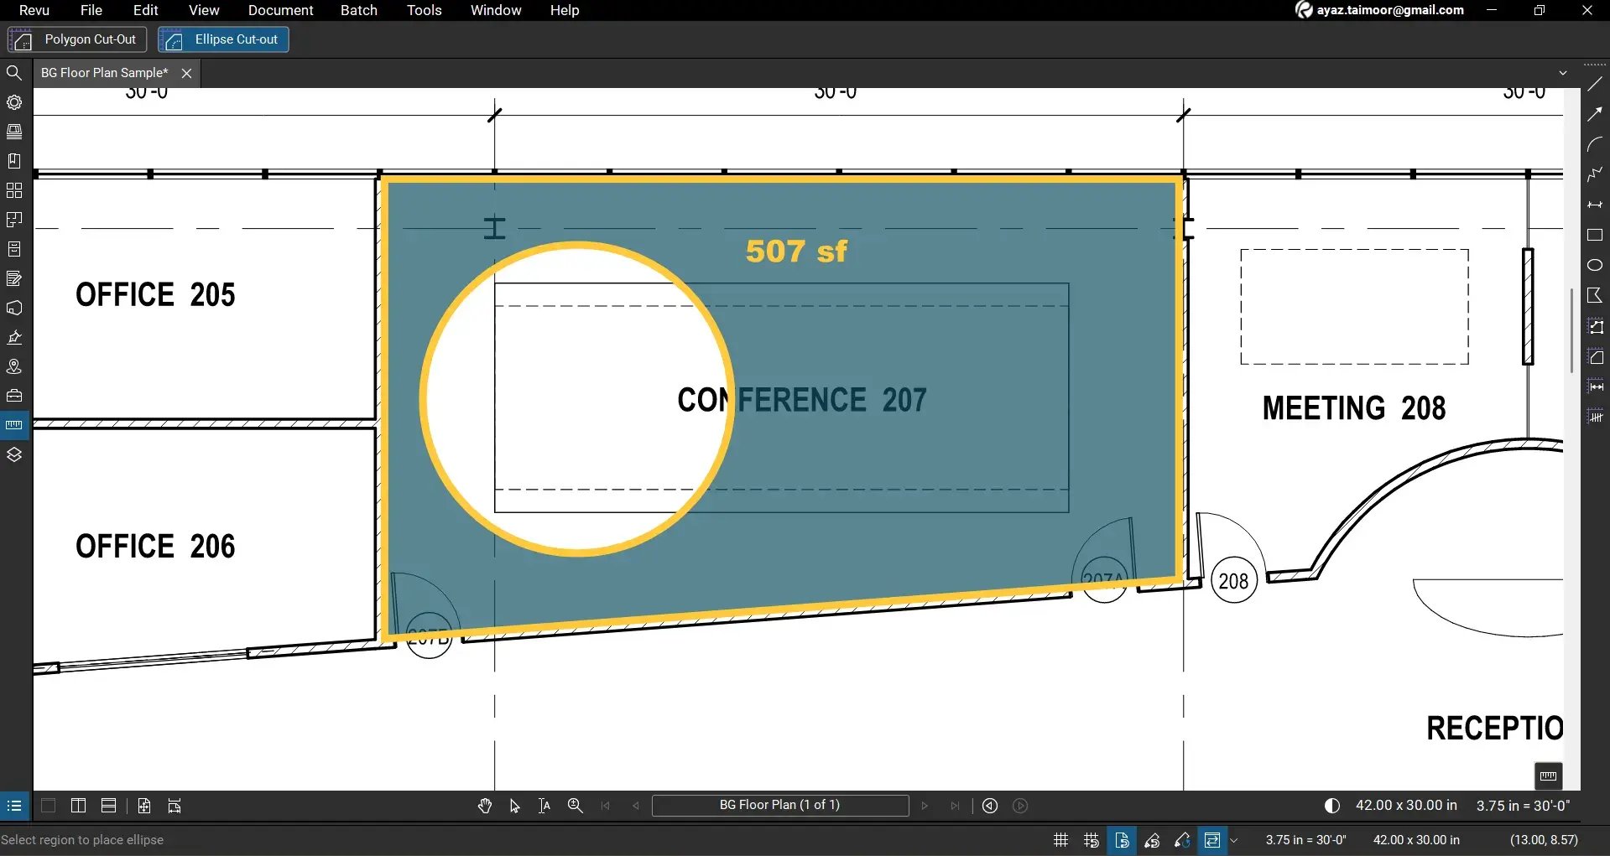The image size is (1610, 856).
Task: Open the Measurements panel ruler icon
Action: coord(14,425)
